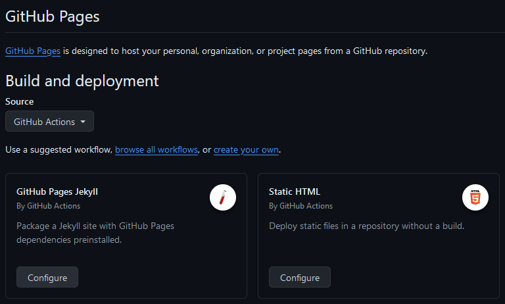Click the Build and deployment heading
Viewport: 505px width, 304px height.
82,81
